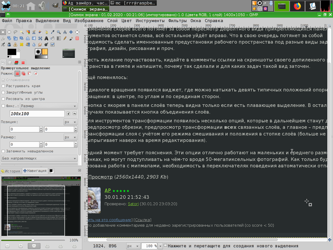Click the volume speaker icon in top panel

(x=43, y=6)
